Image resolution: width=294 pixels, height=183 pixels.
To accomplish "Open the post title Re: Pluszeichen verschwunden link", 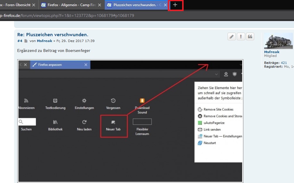I will coord(53,34).
